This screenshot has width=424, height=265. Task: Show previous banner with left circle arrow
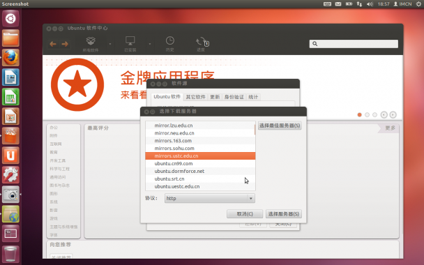pyautogui.click(x=384, y=114)
